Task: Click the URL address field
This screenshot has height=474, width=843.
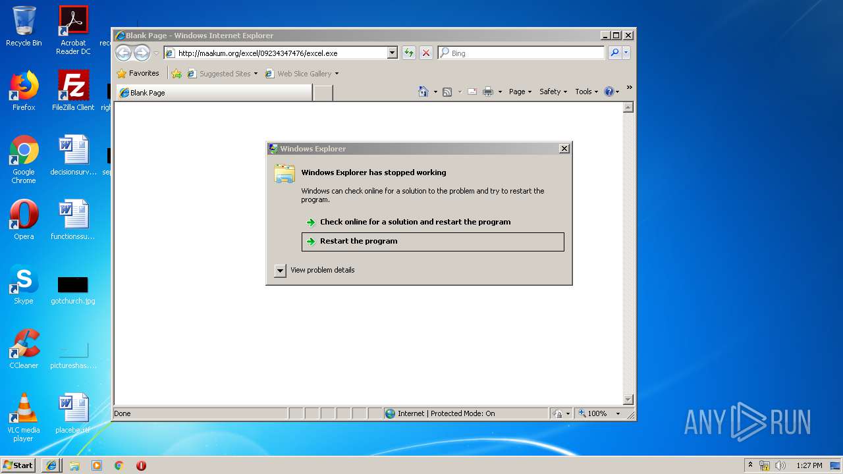Action: pos(277,53)
